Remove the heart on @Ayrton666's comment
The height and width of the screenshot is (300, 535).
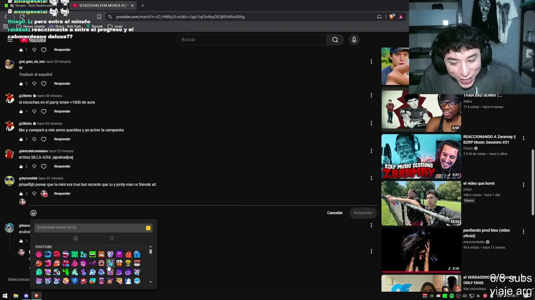[44, 194]
